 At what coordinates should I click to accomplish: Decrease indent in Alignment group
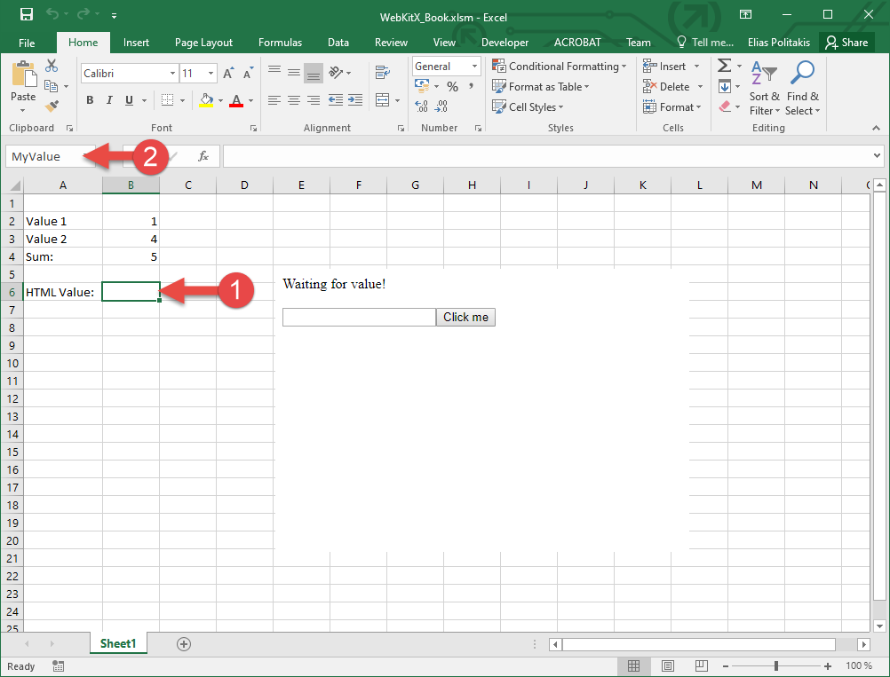pos(336,100)
